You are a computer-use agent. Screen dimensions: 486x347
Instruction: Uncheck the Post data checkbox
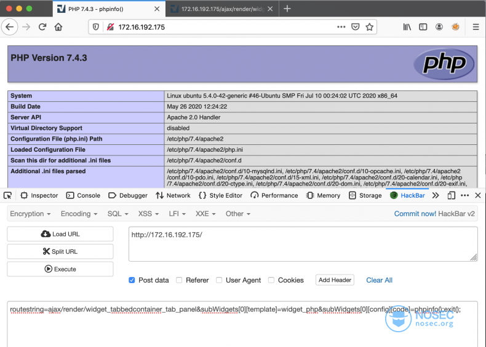coord(132,280)
